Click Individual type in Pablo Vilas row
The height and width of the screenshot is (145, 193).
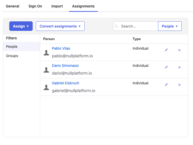click(x=141, y=48)
